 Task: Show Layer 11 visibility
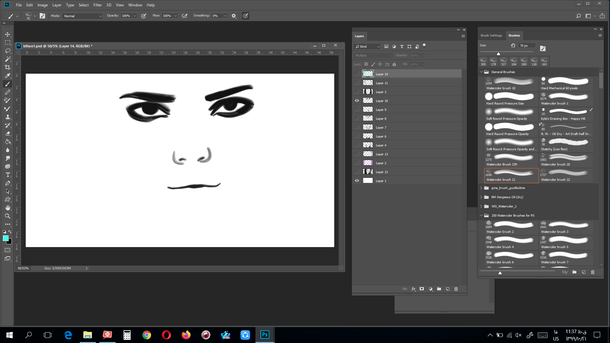357,83
